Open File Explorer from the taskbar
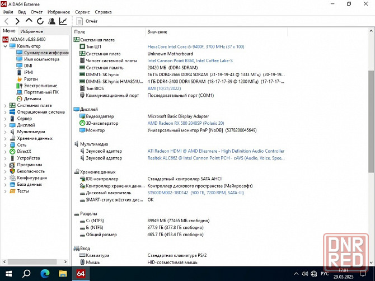Image resolution: width=375 pixels, height=281 pixels. [x=63, y=274]
